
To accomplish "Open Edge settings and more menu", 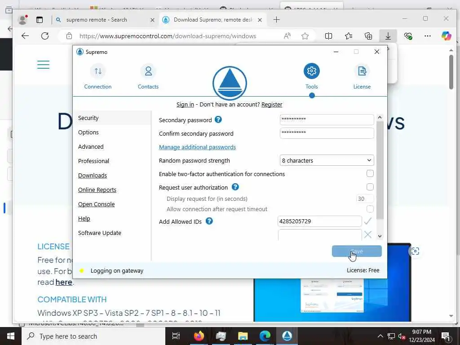I will (x=428, y=36).
